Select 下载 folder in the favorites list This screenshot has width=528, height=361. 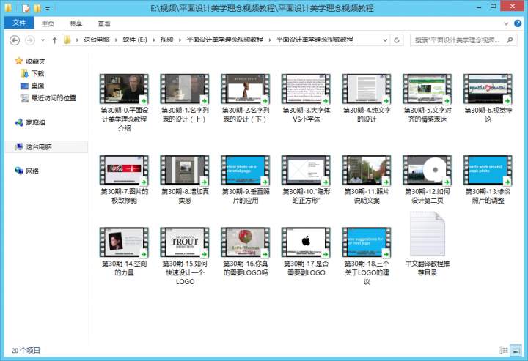37,73
